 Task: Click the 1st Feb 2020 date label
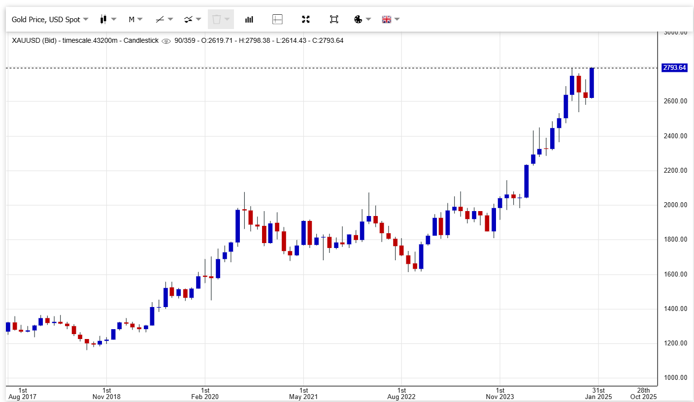click(204, 394)
